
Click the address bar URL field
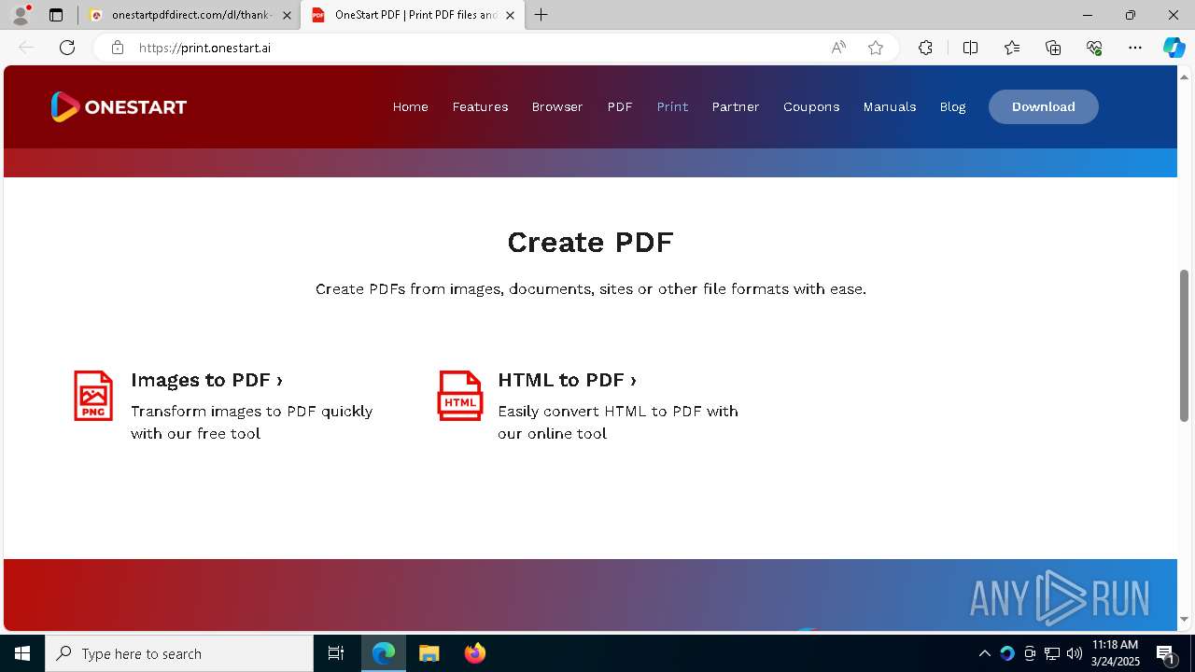point(476,48)
